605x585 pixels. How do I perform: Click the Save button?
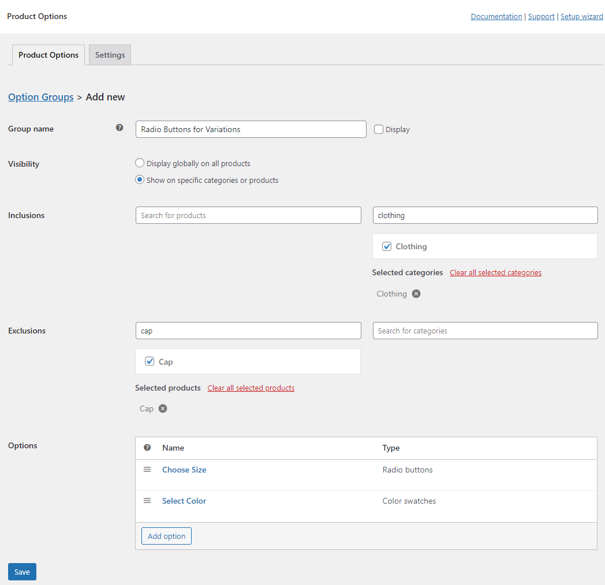pyautogui.click(x=22, y=572)
